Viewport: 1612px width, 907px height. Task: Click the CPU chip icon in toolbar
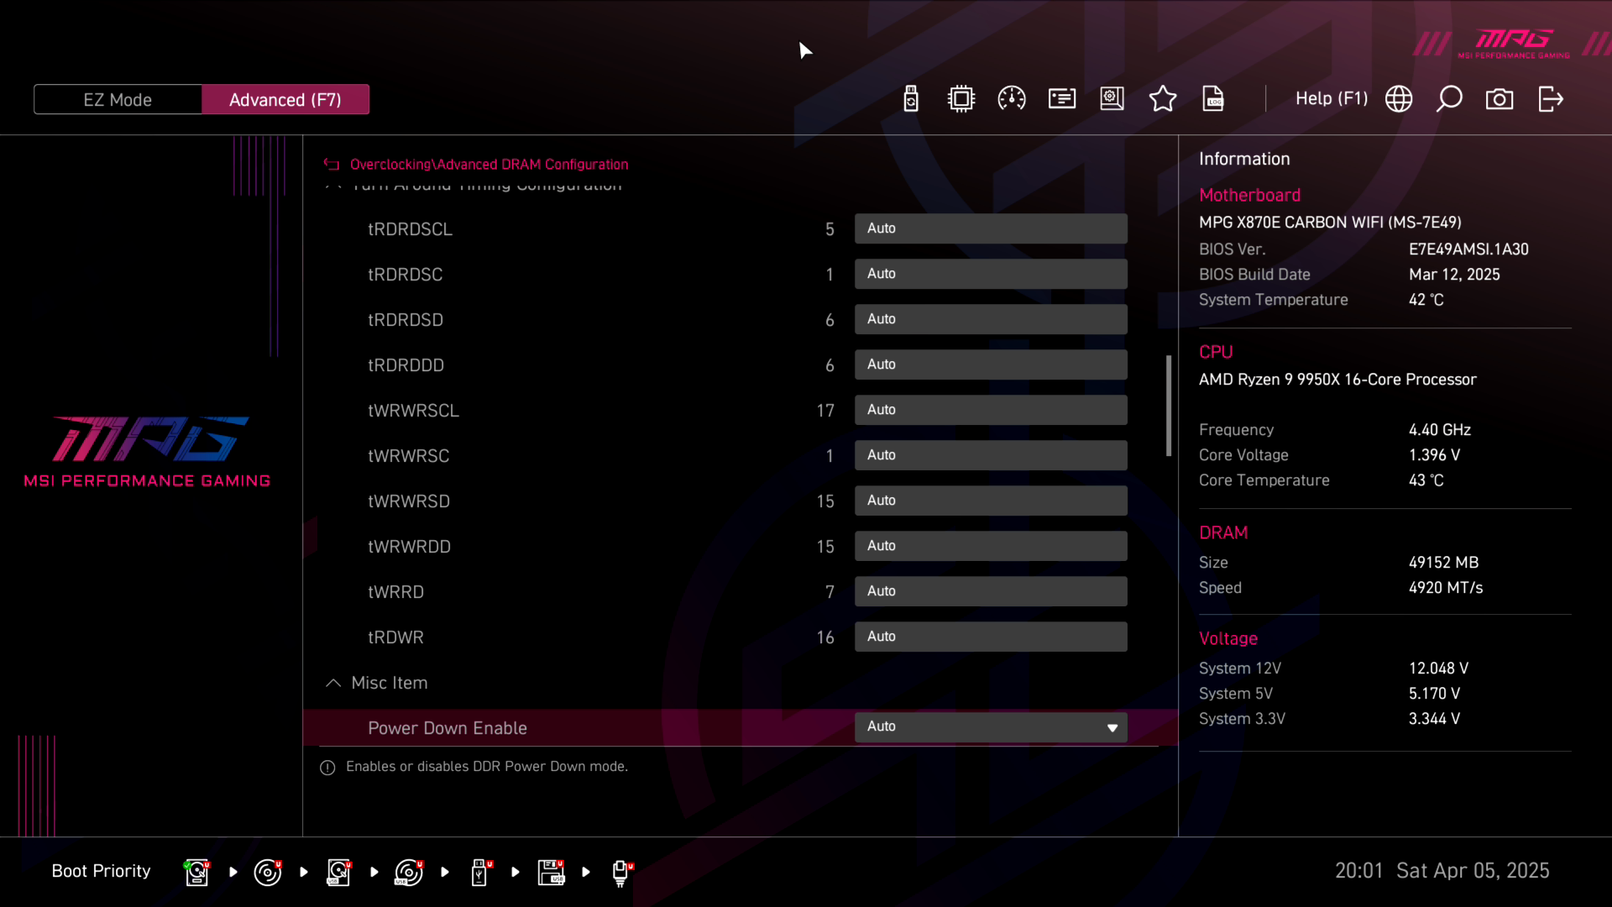[x=961, y=99]
